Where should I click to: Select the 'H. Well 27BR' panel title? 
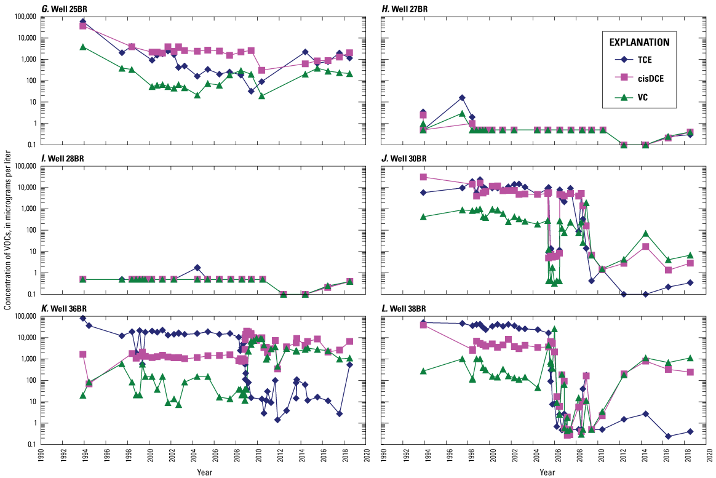405,7
